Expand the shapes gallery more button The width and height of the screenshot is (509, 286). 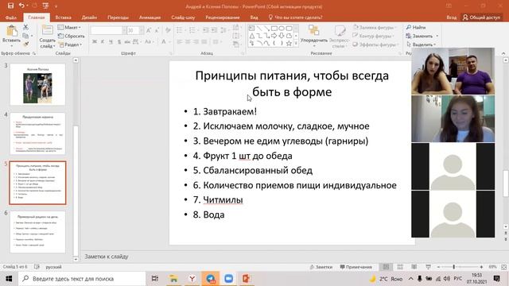pyautogui.click(x=296, y=43)
